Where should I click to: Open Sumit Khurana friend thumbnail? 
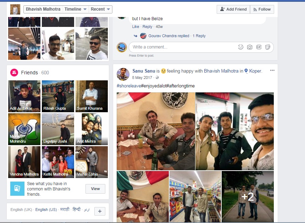91,96
